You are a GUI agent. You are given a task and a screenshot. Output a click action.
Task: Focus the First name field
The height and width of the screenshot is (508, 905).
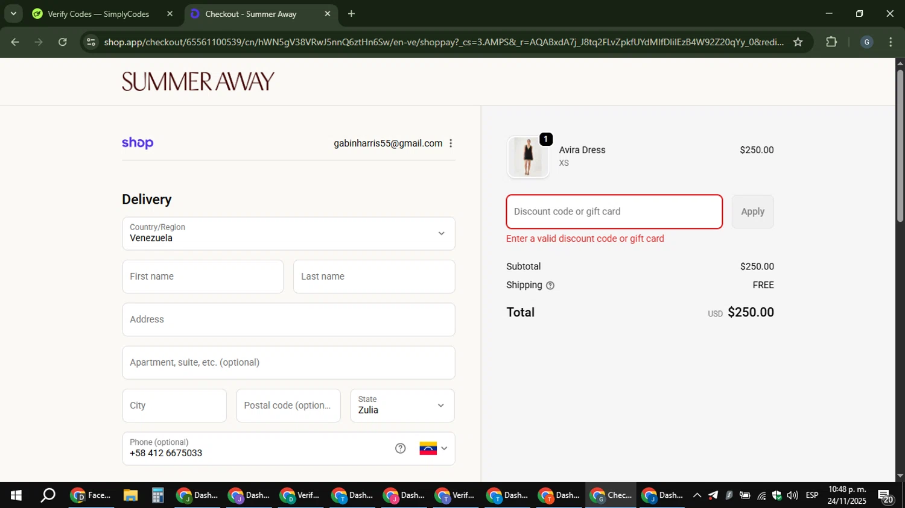203,277
